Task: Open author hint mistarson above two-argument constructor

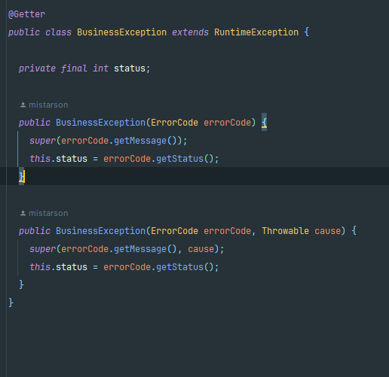Action: (48, 213)
